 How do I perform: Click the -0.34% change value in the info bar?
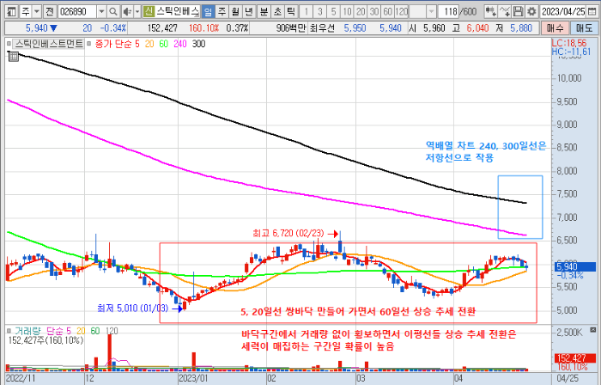pyautogui.click(x=113, y=28)
